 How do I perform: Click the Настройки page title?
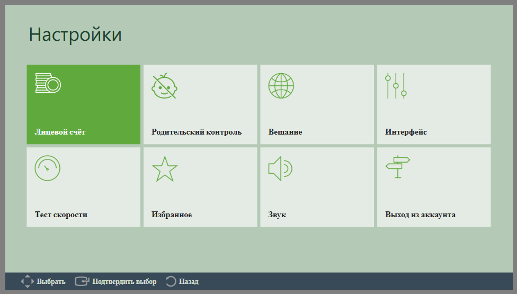(76, 34)
